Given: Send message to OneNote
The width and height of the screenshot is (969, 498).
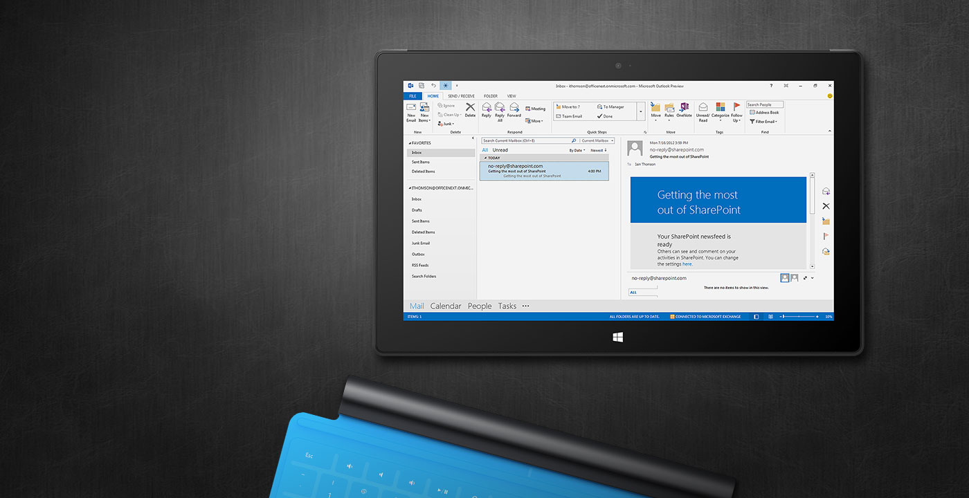Looking at the screenshot, I should click(x=684, y=111).
